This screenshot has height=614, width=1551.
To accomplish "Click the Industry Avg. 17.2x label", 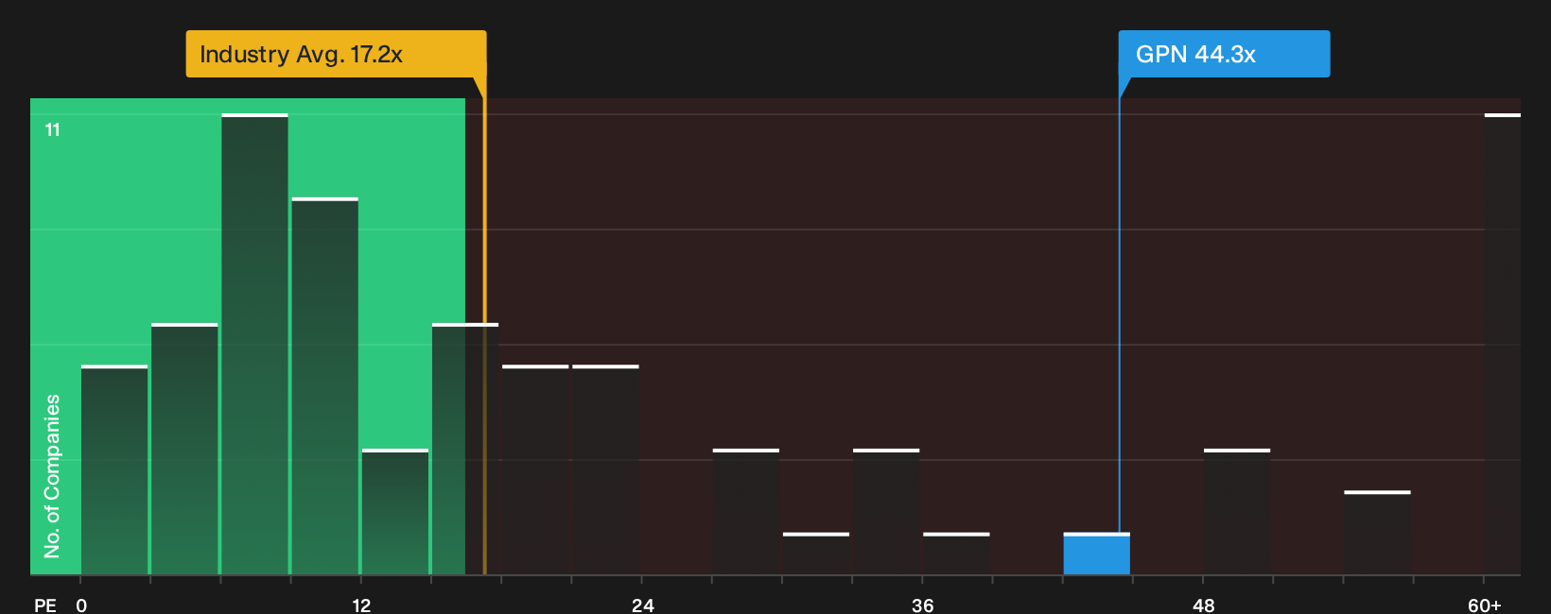I will pos(336,54).
